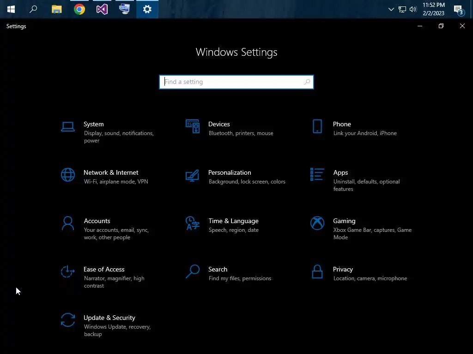
Task: Click 'Bluetooth, printers, mouse' text
Action: point(241,133)
